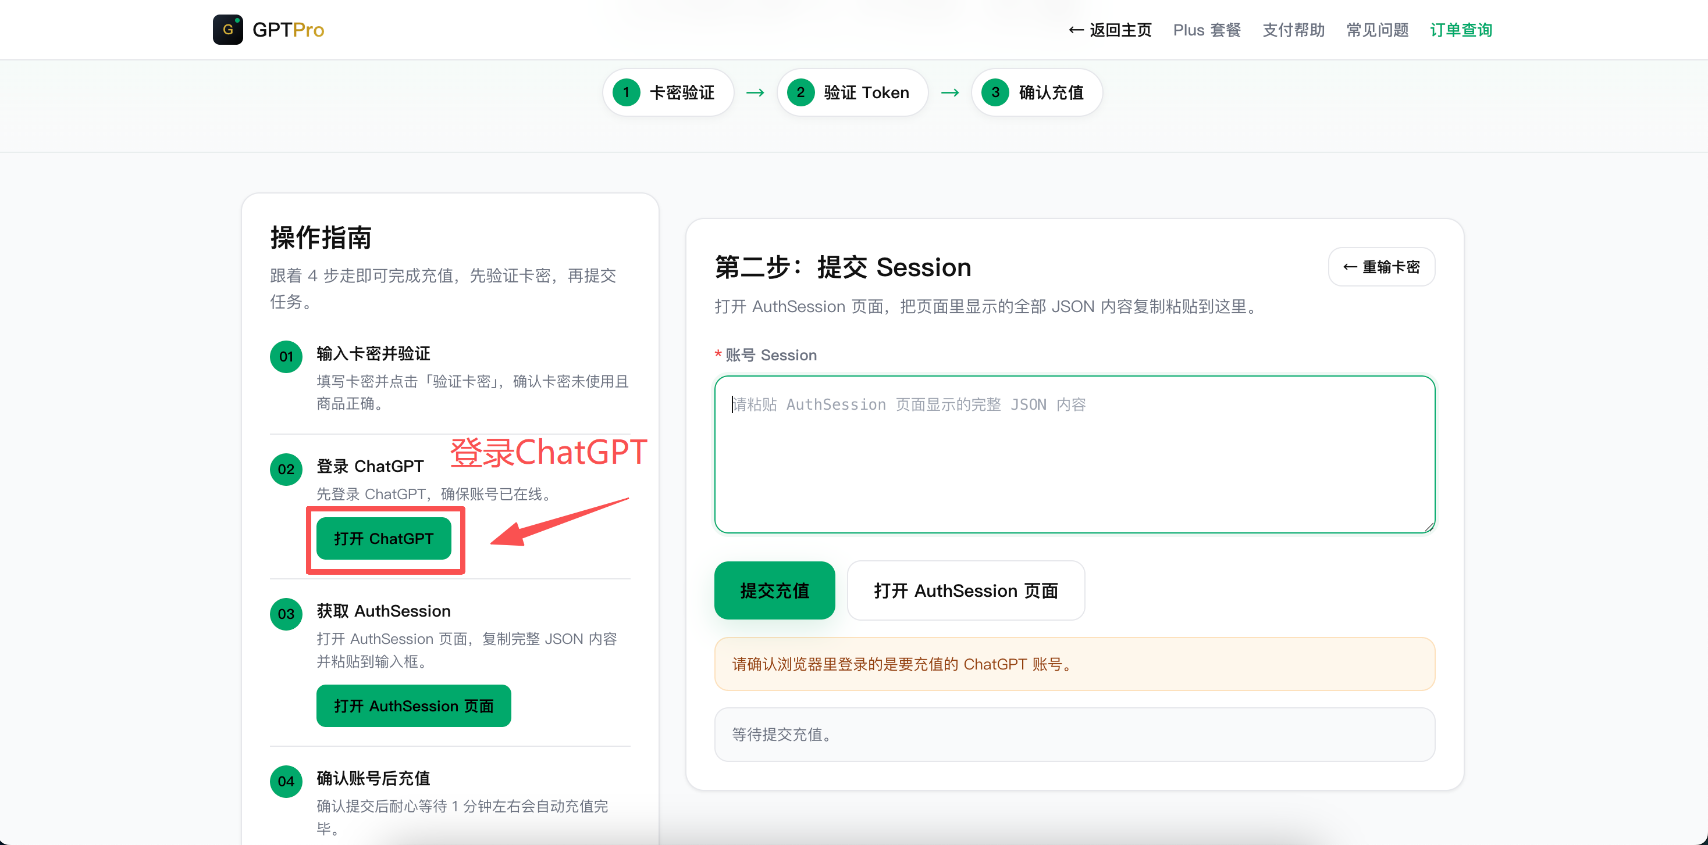Click the 04 step badge for 确认账号后充值

pyautogui.click(x=286, y=782)
